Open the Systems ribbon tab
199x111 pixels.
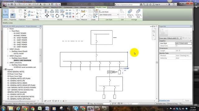(12, 7)
